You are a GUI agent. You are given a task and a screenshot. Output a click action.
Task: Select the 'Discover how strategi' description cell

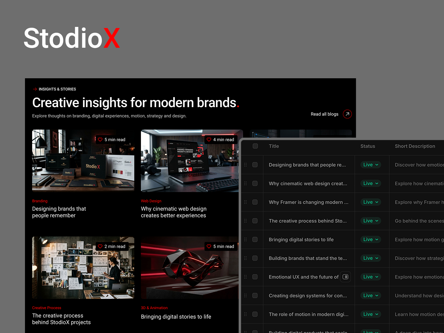(417, 258)
